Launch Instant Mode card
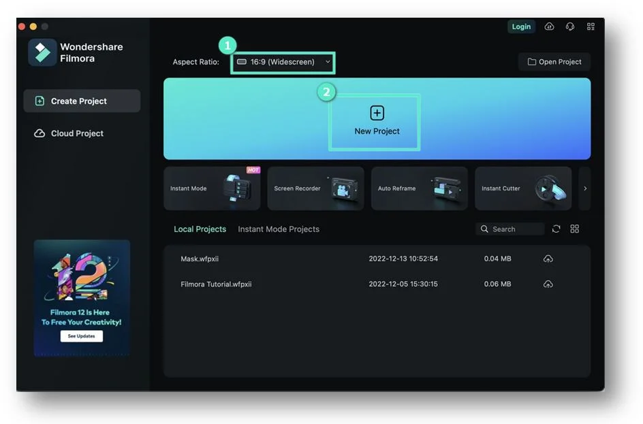 [212, 189]
